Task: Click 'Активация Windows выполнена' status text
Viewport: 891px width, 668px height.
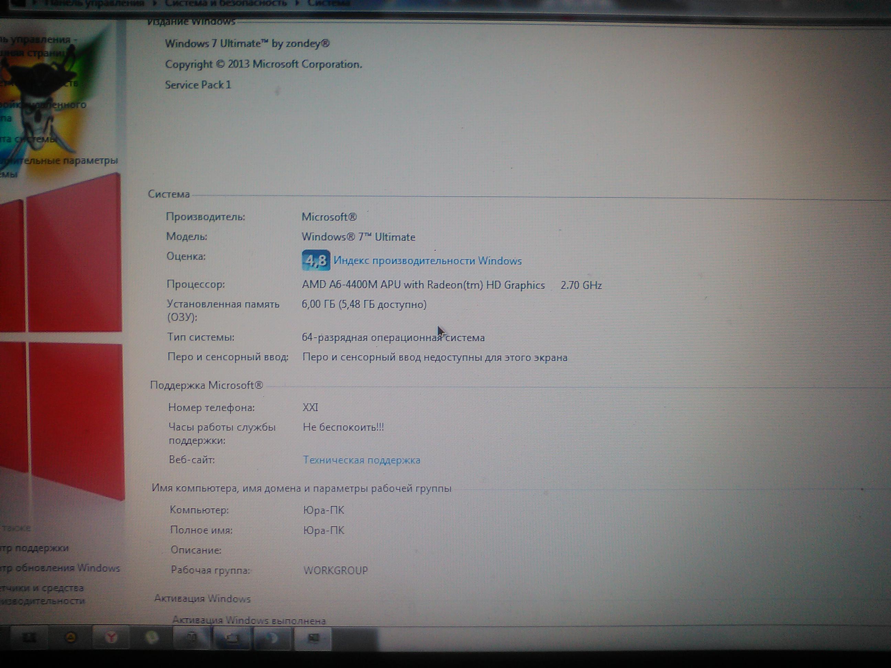Action: (x=249, y=621)
